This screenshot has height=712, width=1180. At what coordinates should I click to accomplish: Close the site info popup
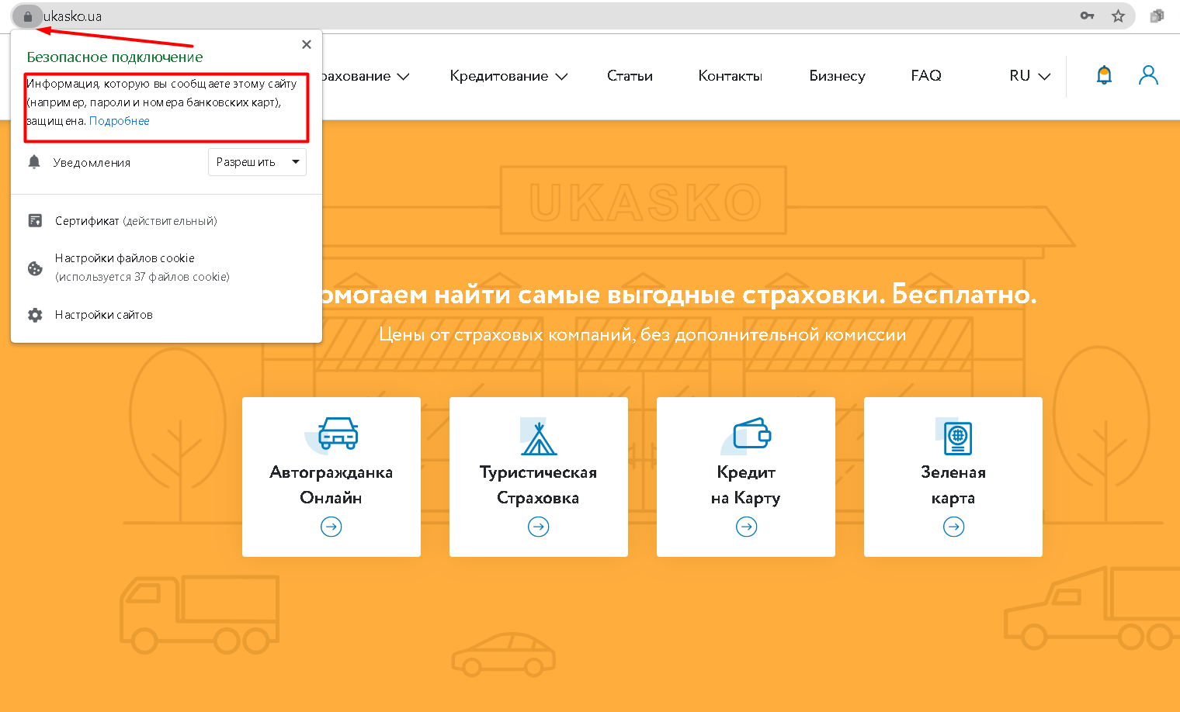307,44
